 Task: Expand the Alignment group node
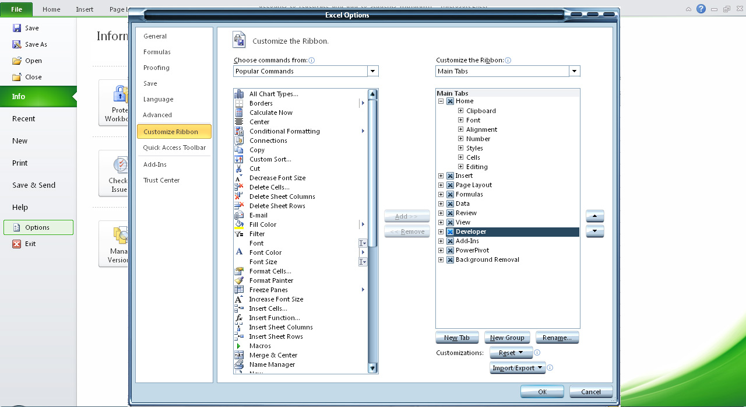point(460,129)
